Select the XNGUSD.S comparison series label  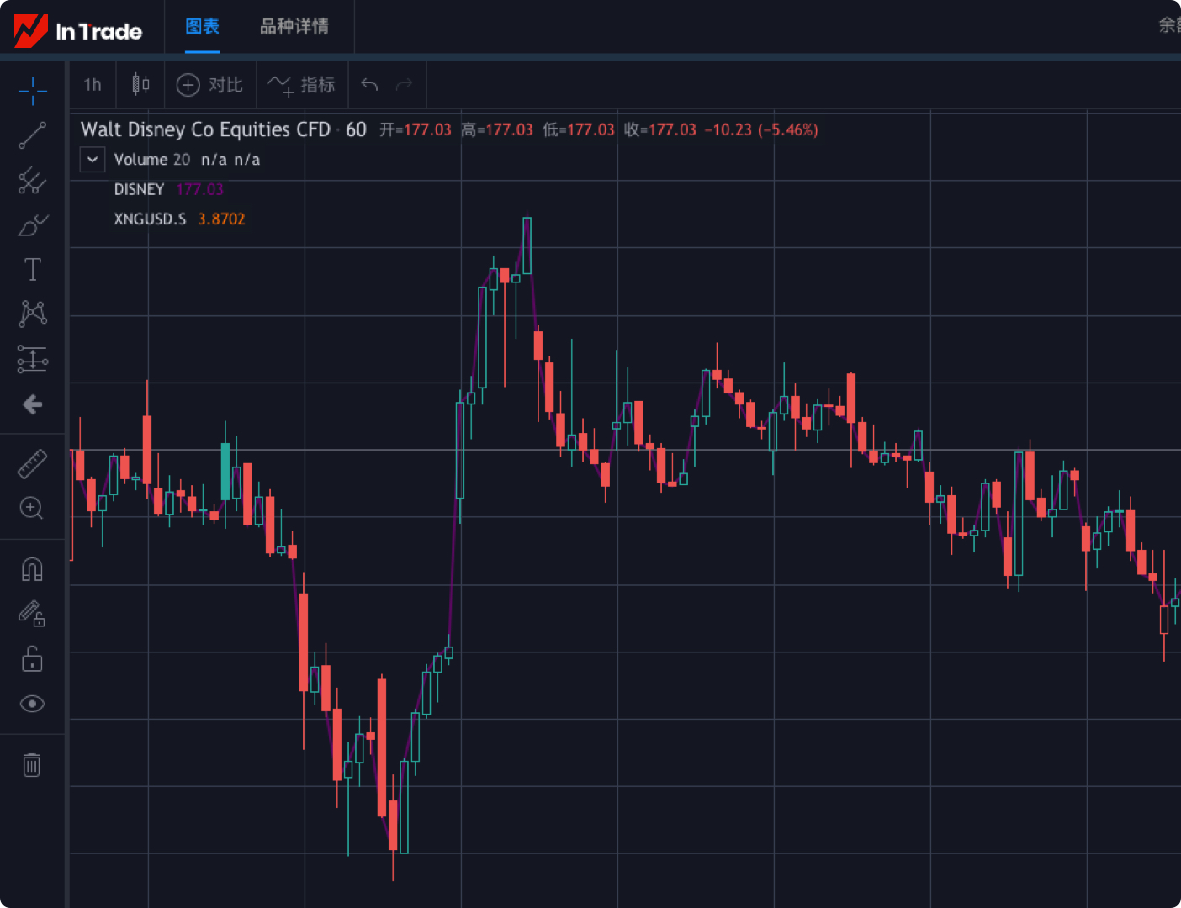[x=150, y=219]
